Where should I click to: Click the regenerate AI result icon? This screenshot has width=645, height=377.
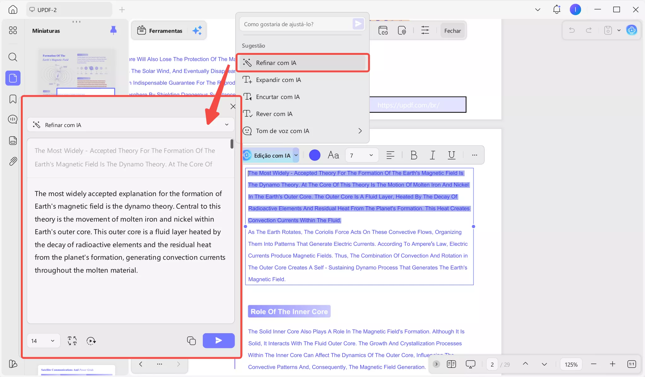(x=91, y=341)
